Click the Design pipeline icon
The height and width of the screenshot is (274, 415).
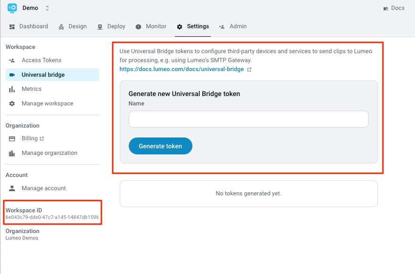coord(61,27)
